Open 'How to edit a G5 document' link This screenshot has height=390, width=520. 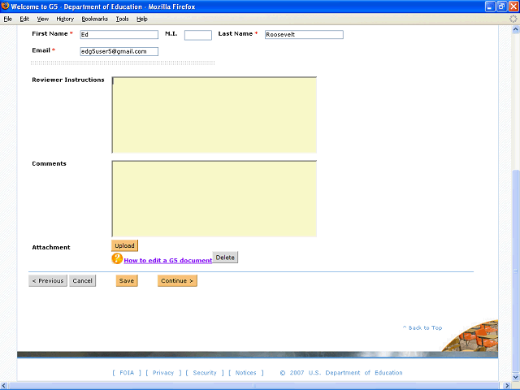(x=168, y=260)
